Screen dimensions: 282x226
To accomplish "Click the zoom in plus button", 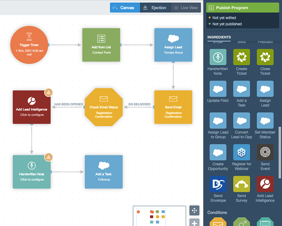I will coord(195,222).
